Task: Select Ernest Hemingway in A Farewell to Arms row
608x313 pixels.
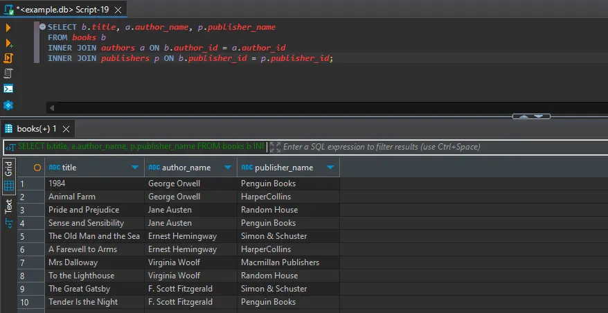Action: coord(190,249)
